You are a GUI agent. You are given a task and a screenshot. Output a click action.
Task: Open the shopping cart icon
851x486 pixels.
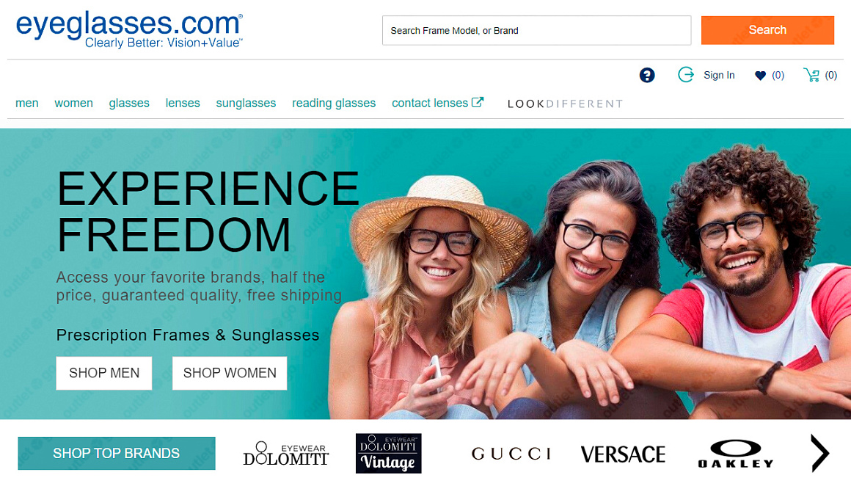pyautogui.click(x=811, y=75)
